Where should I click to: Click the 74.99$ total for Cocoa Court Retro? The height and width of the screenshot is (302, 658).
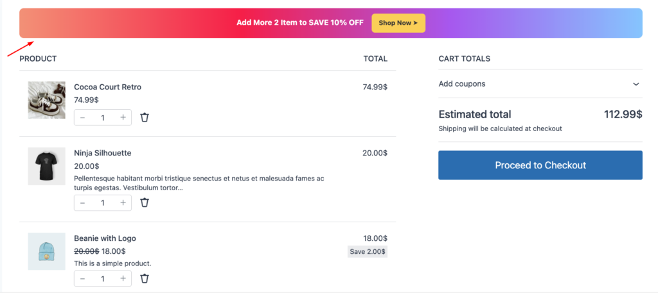[x=375, y=87]
